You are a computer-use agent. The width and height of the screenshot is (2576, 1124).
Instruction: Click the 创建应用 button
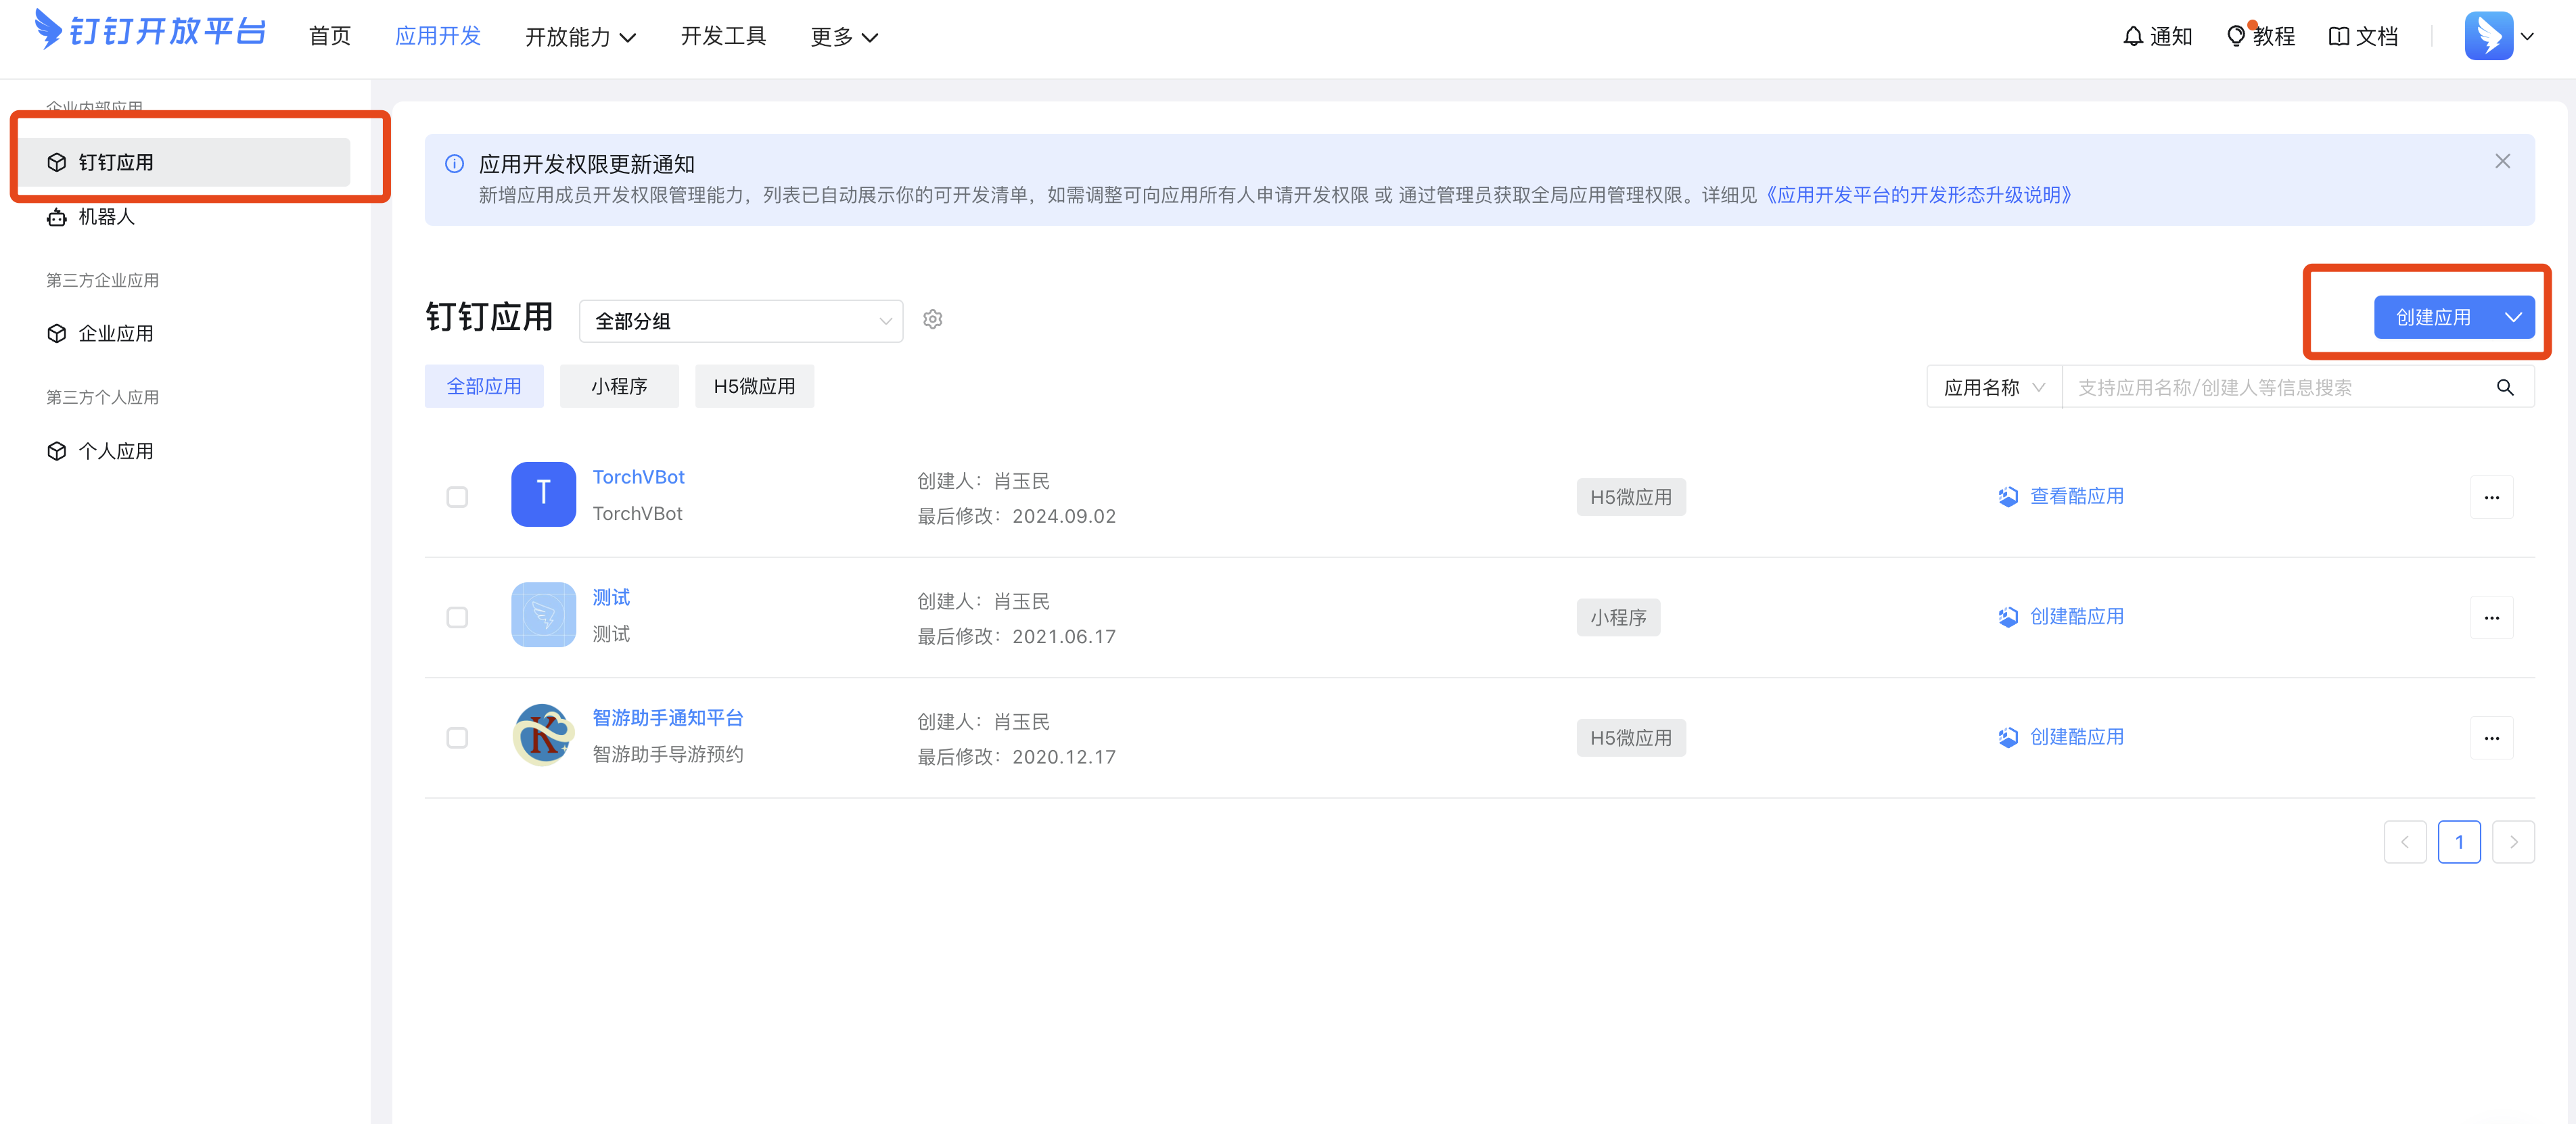click(x=2433, y=317)
